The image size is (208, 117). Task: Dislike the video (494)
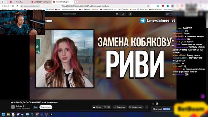[x=107, y=107]
